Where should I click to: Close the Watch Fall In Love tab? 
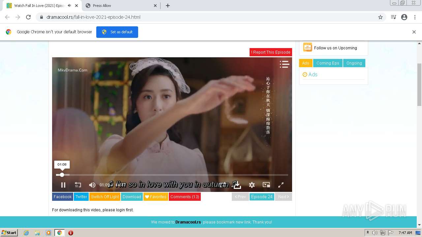[x=76, y=6]
